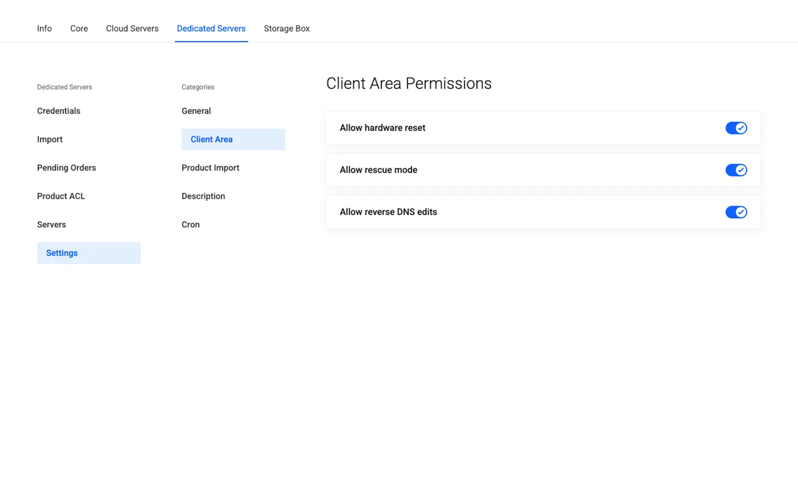Image resolution: width=798 pixels, height=498 pixels.
Task: Open the Cloud Servers tab
Action: pos(132,28)
